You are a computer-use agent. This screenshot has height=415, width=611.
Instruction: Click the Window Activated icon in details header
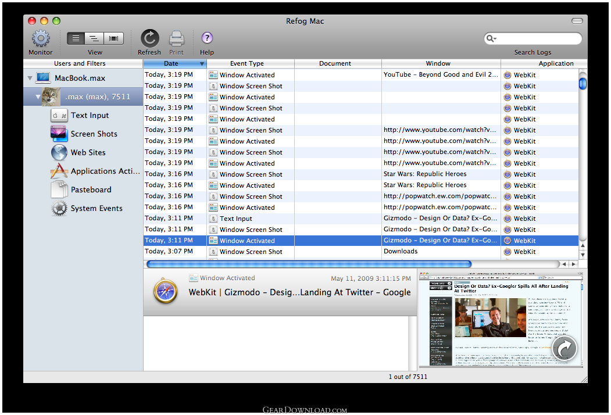193,278
